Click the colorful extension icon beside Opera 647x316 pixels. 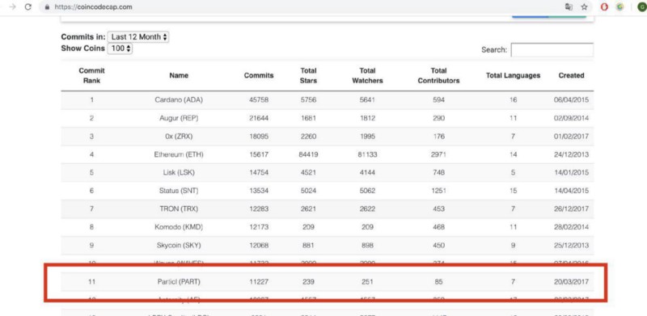pos(620,7)
